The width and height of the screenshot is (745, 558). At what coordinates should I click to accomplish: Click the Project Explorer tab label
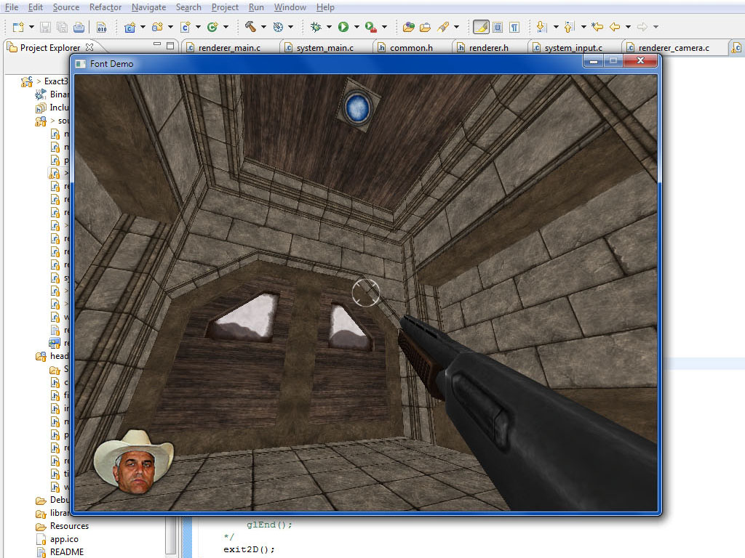pos(50,47)
